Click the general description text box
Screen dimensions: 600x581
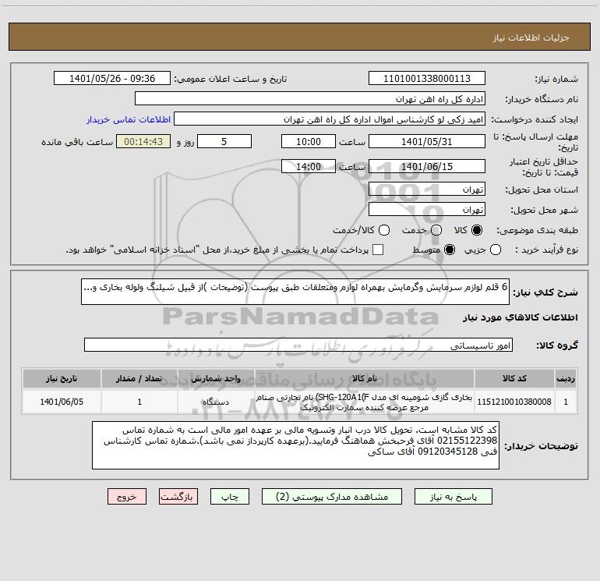295,292
